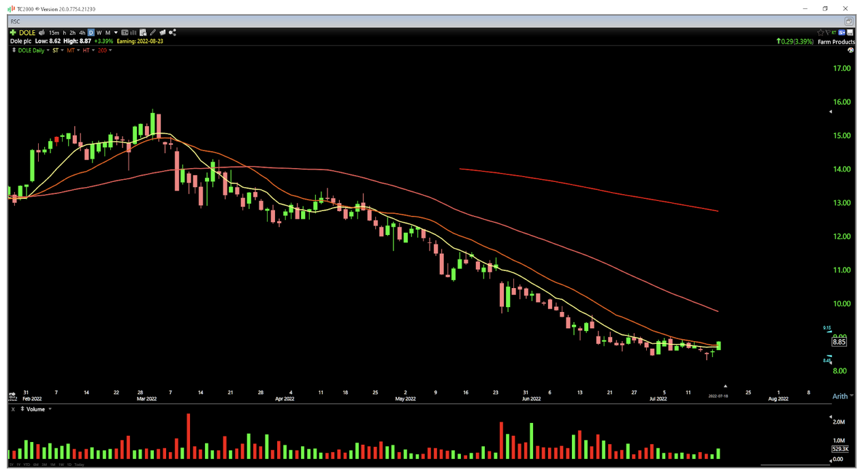Switch to the 4h timeframe
The image size is (862, 474).
(x=82, y=32)
